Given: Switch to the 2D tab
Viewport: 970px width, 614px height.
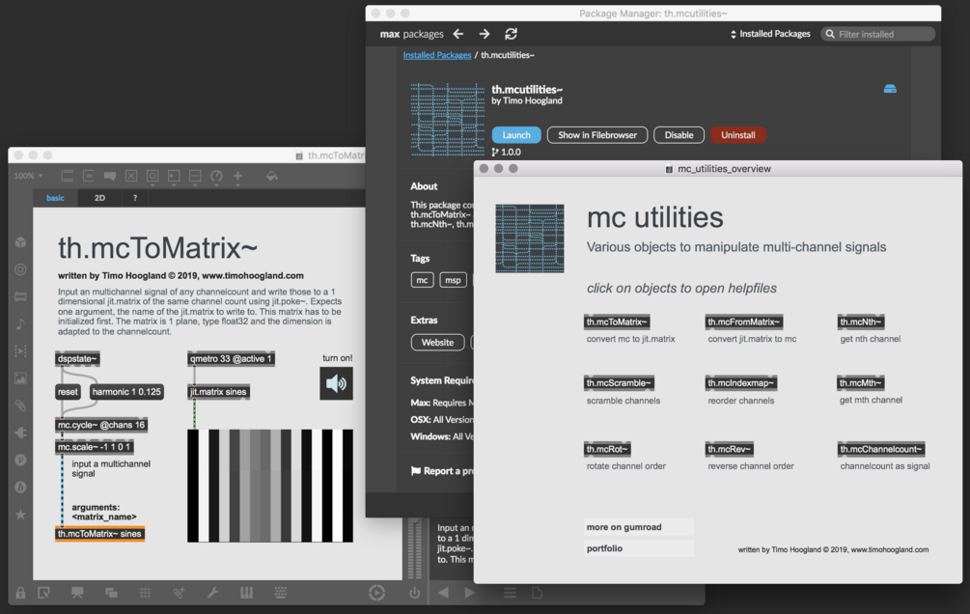Looking at the screenshot, I should (x=99, y=198).
